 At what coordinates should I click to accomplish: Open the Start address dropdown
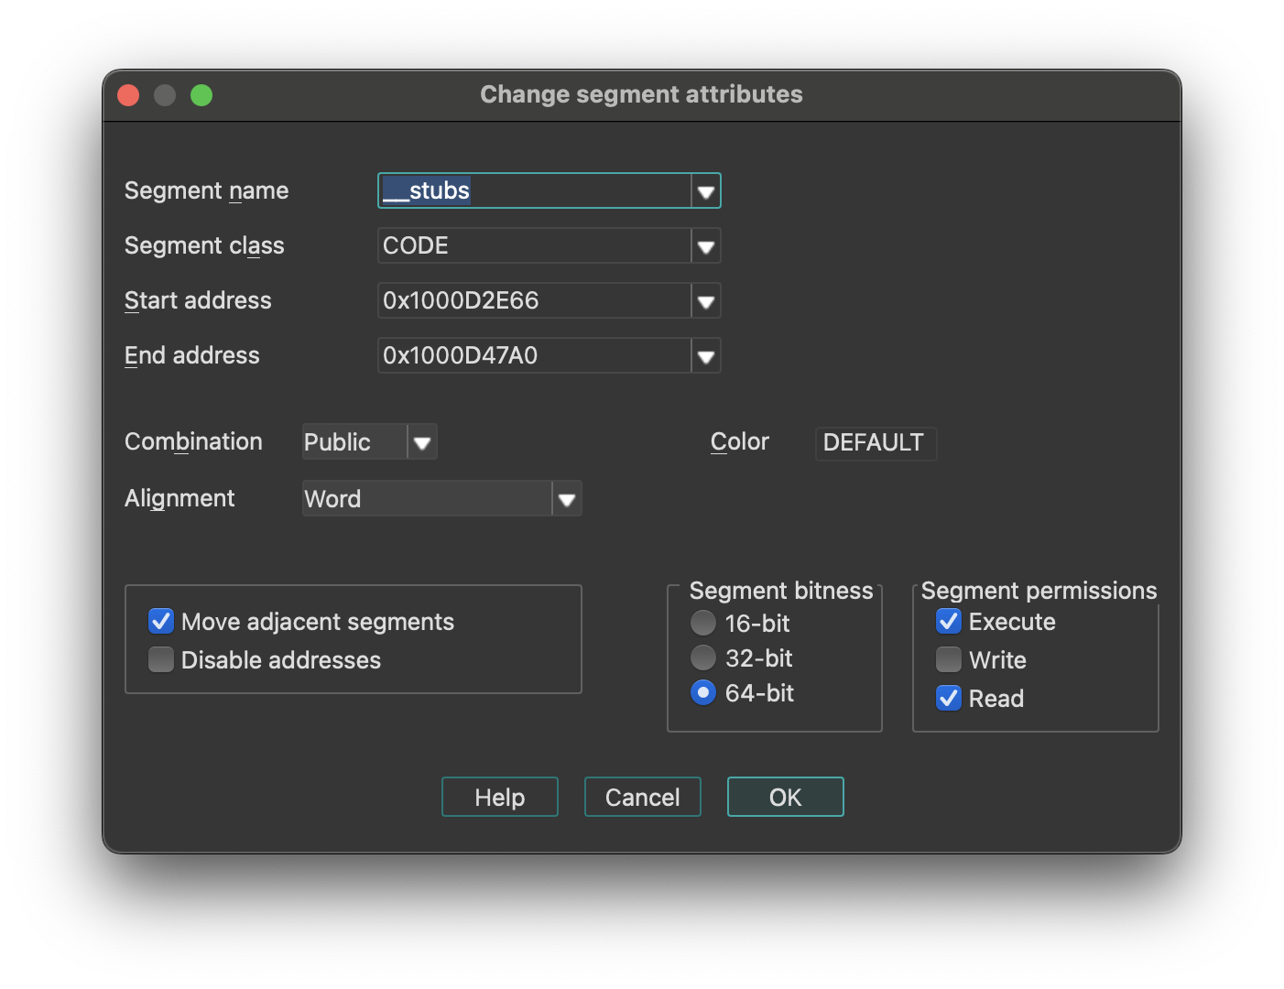(705, 300)
